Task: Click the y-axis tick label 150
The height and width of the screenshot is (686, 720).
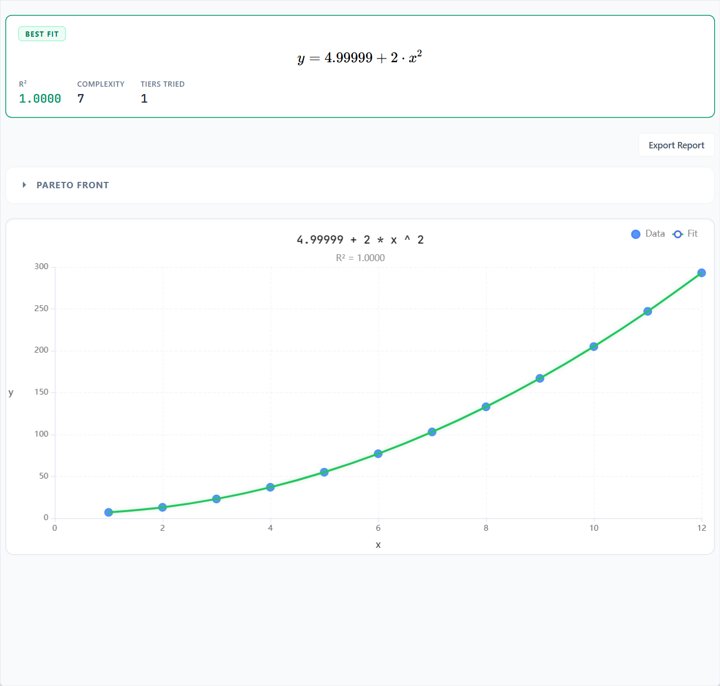Action: click(41, 392)
